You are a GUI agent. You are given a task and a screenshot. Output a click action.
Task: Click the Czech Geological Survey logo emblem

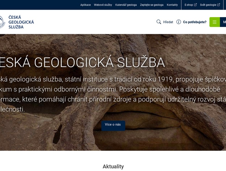2,22
